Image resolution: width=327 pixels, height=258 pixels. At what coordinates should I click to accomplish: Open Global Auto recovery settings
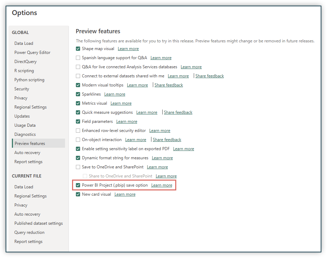[27, 153]
